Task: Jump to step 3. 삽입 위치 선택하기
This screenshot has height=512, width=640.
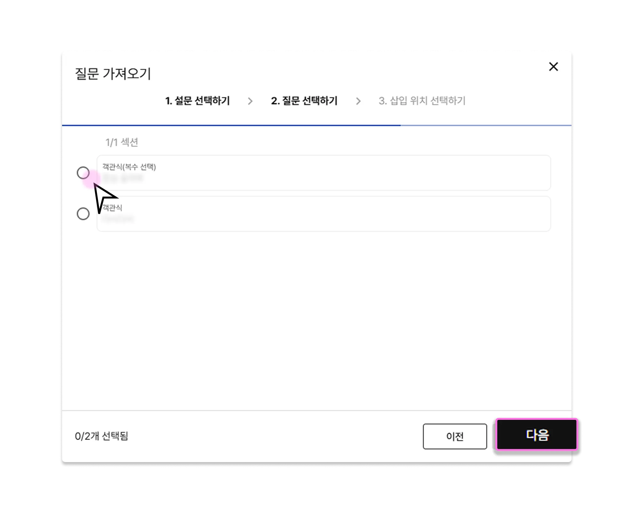Action: (422, 101)
